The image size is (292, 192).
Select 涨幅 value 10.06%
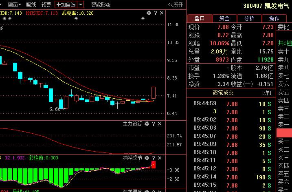coord(219,43)
